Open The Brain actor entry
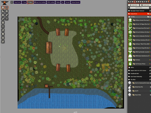 (139, 60)
